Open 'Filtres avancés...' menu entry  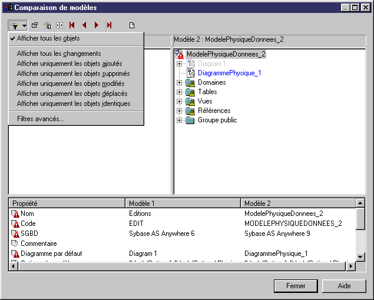point(41,119)
